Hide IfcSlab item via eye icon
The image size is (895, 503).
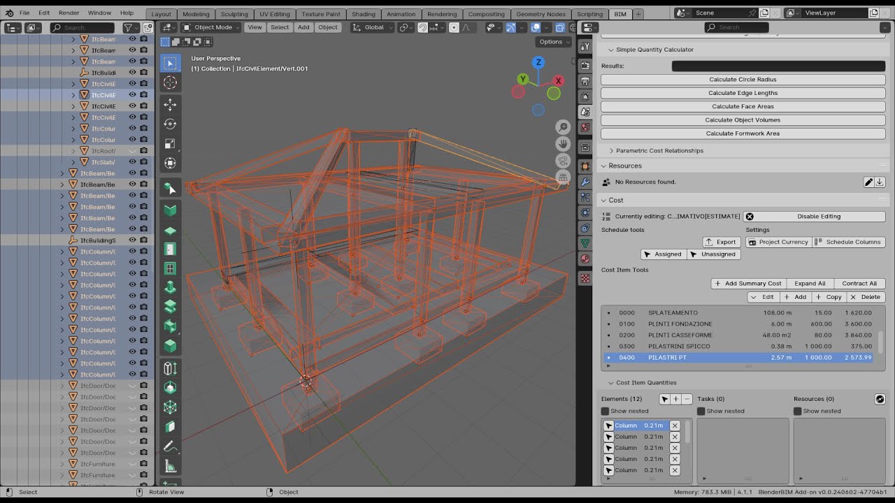132,162
